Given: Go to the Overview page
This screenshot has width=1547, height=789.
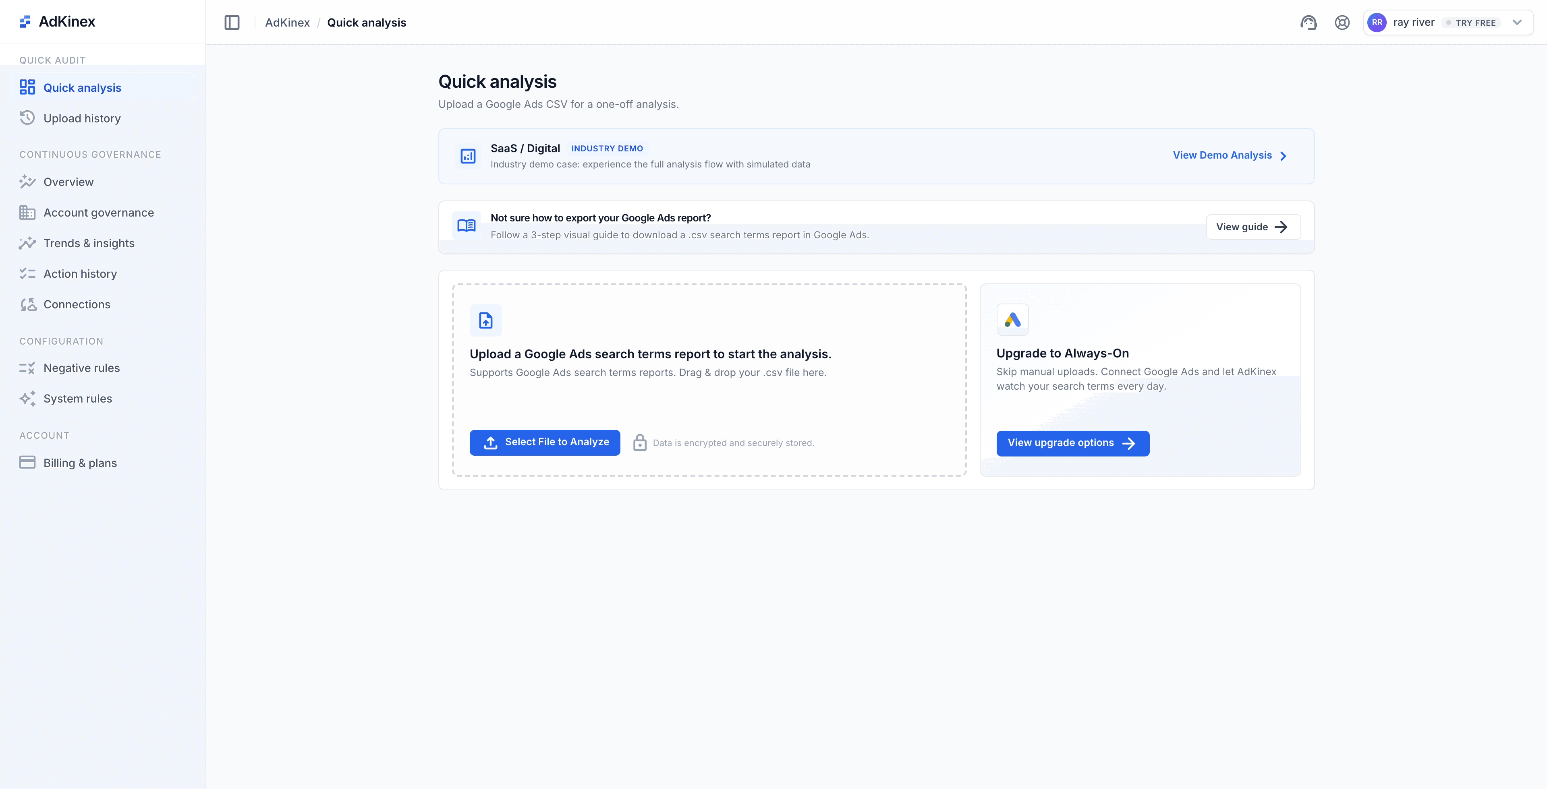Looking at the screenshot, I should [103, 182].
